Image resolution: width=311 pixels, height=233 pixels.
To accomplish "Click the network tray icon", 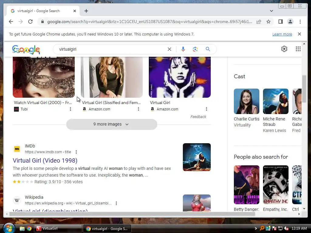I will [x=280, y=228].
